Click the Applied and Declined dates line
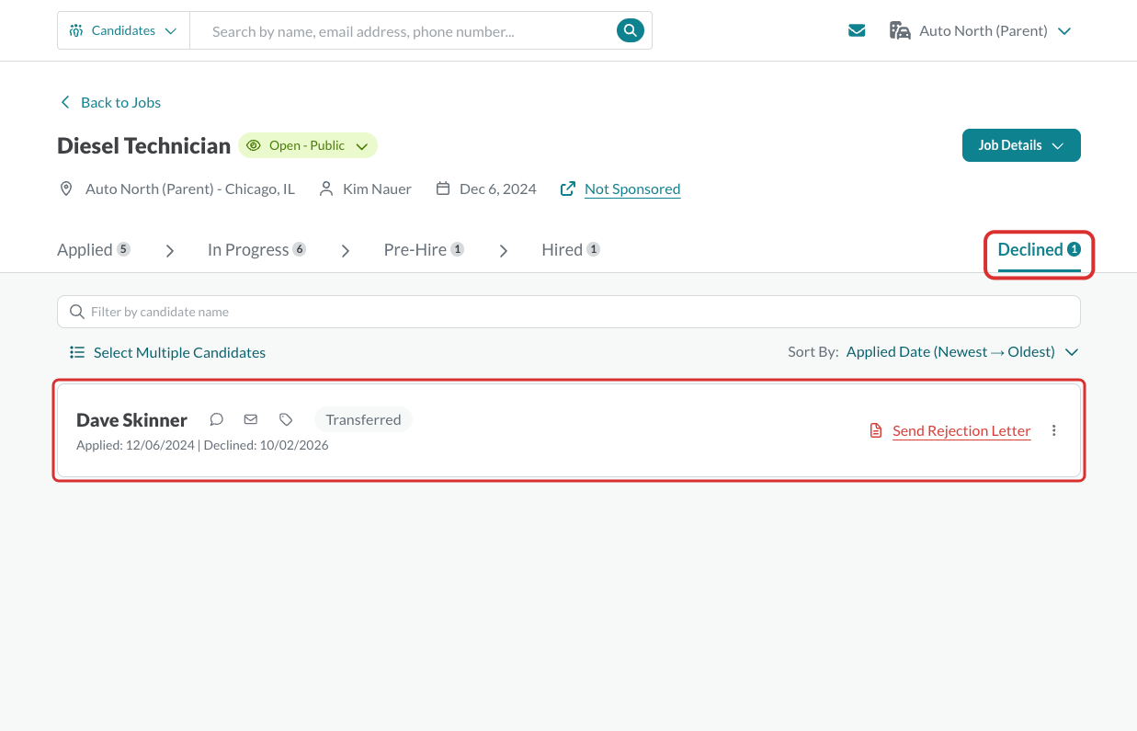 [202, 445]
